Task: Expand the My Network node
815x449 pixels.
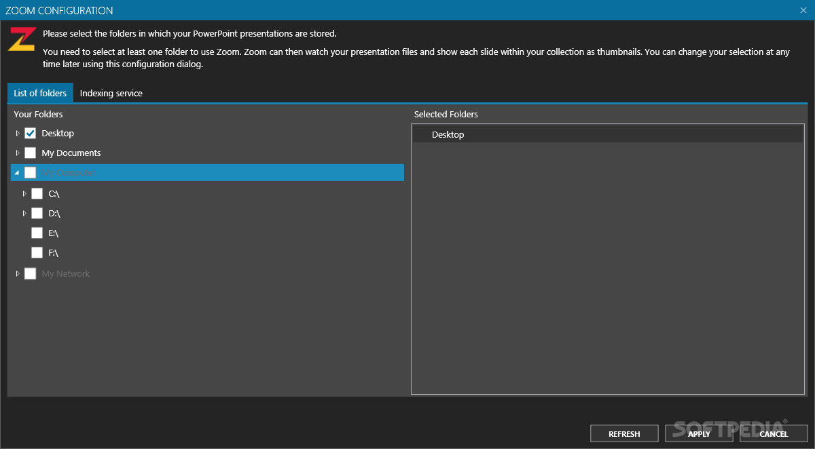Action: (18, 274)
